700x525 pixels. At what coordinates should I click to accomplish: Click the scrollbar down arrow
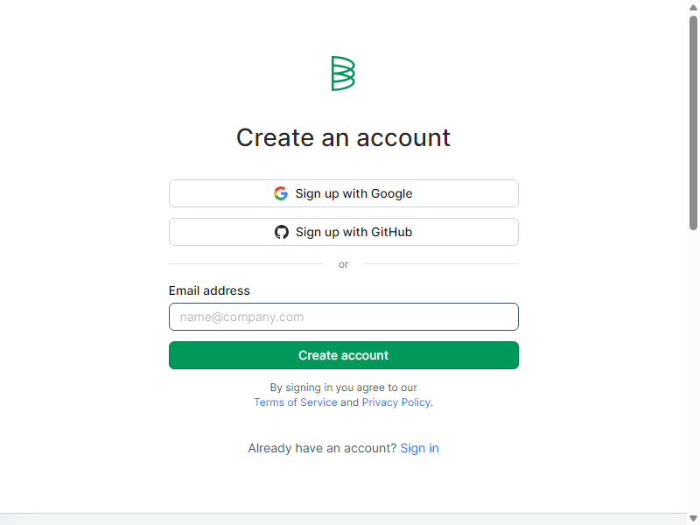[x=693, y=518]
